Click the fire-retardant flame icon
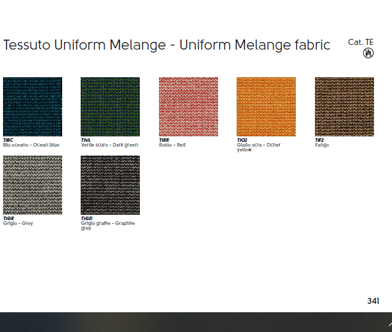392x332 pixels. point(368,53)
